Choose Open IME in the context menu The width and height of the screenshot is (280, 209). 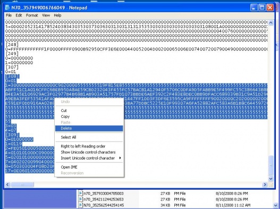coord(89,167)
